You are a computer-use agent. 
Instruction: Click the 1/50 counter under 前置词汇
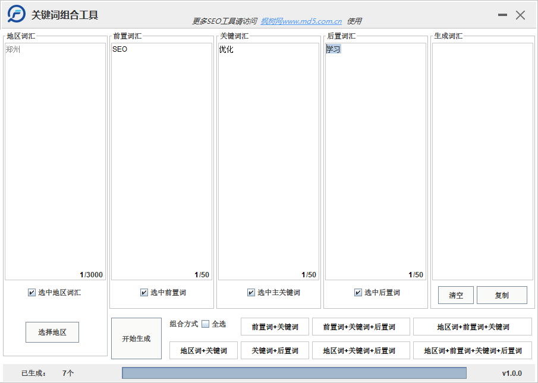coord(202,275)
